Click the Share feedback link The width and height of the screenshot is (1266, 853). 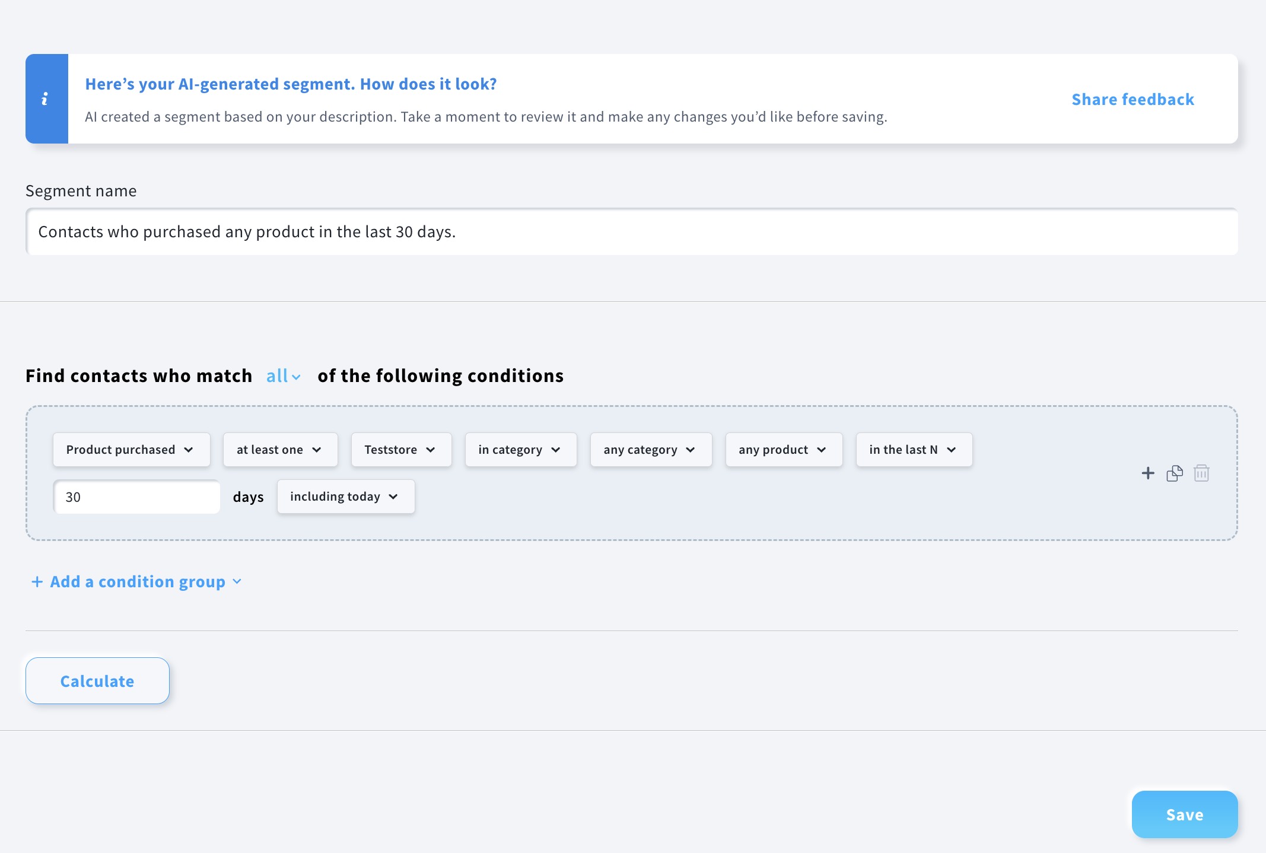[x=1133, y=99]
